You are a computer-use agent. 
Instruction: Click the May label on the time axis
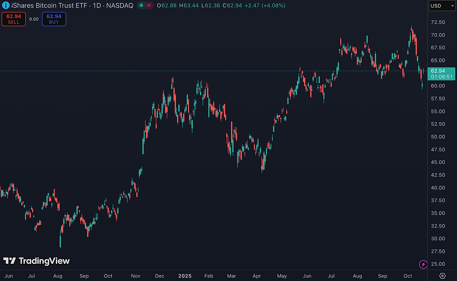click(282, 276)
